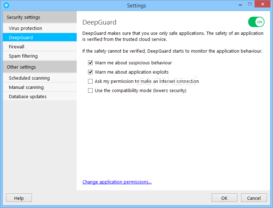This screenshot has width=273, height=208.
Task: Check Use the compatibility mode option
Action: click(90, 90)
